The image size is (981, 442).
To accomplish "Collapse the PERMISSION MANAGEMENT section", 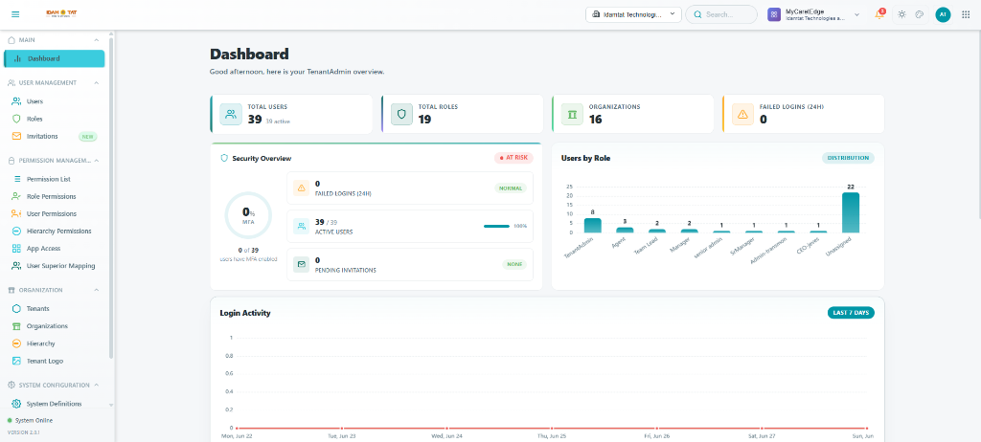I will tap(97, 160).
